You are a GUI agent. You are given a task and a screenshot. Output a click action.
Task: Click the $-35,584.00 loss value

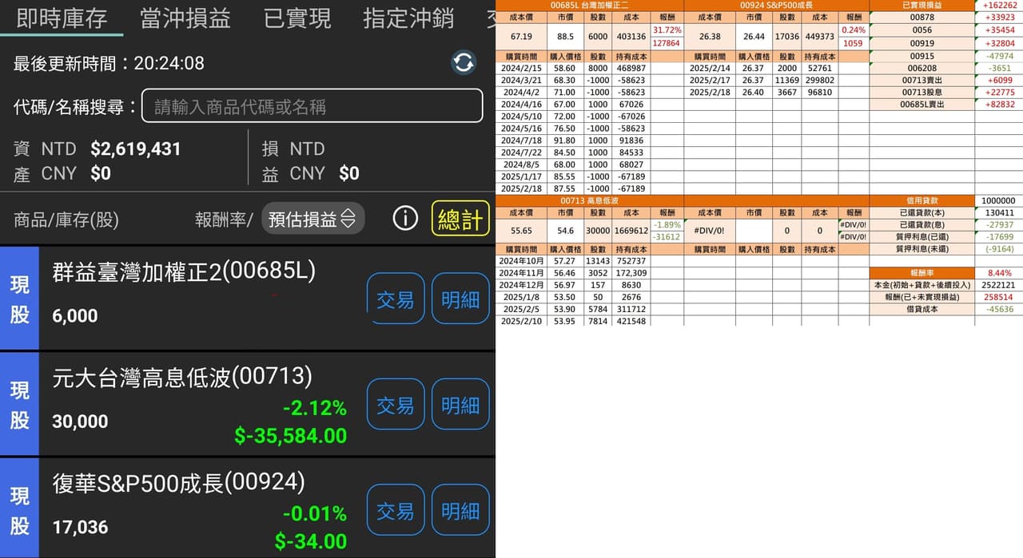[291, 436]
